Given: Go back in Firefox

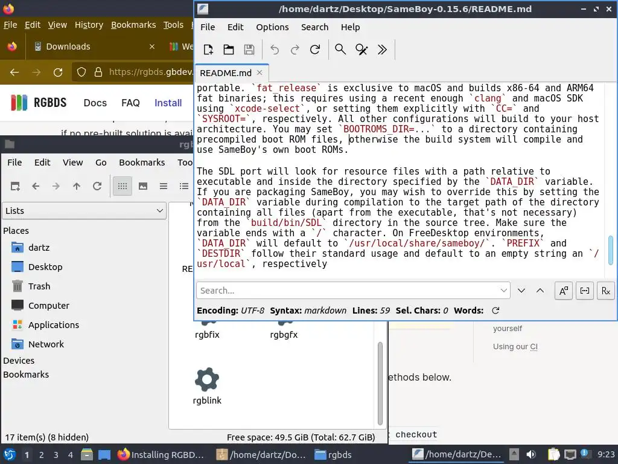Looking at the screenshot, I should pyautogui.click(x=14, y=72).
